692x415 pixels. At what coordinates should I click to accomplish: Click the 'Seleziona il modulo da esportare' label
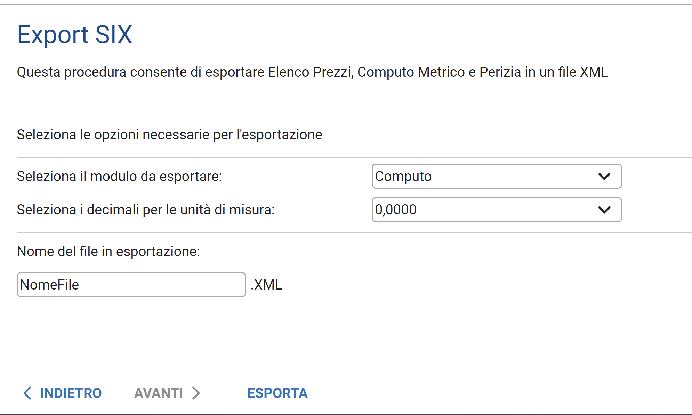[119, 177]
